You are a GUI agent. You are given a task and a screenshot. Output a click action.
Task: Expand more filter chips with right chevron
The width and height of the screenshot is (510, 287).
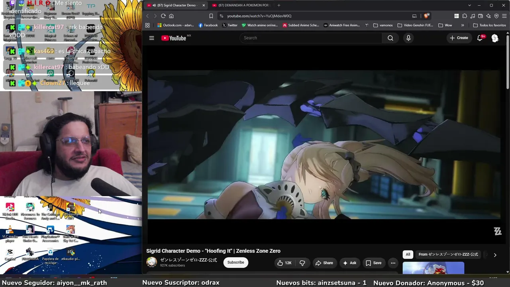(495, 255)
